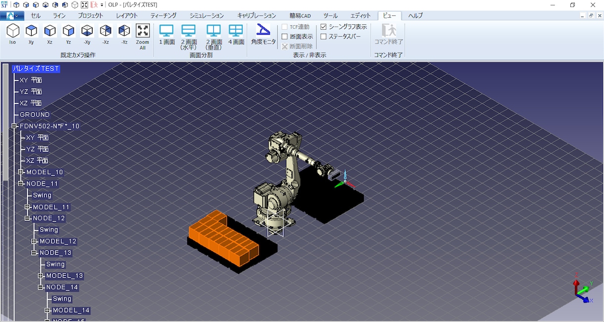Enable ステータスバー checkbox
This screenshot has width=604, height=322.
(x=324, y=37)
